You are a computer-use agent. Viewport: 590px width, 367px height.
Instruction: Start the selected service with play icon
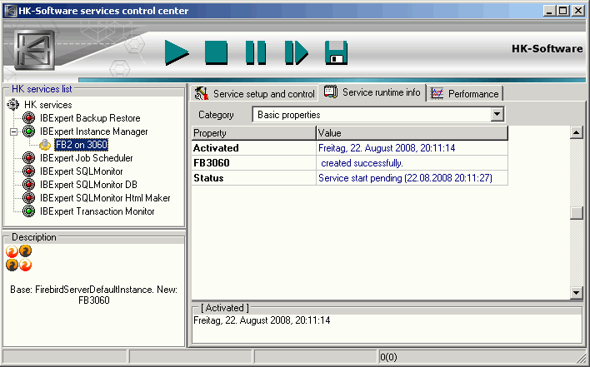[x=177, y=52]
